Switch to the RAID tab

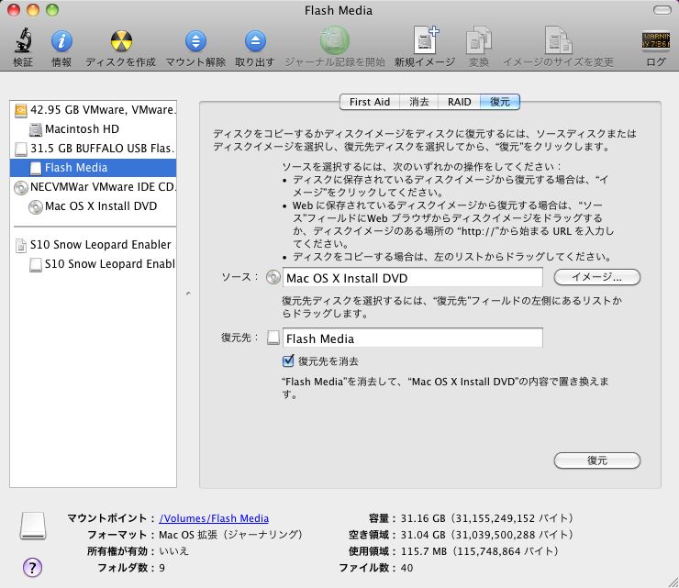click(x=459, y=102)
